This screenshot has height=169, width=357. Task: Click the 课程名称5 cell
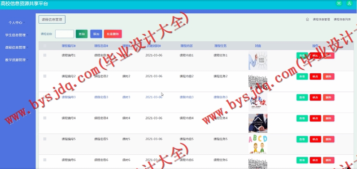pos(101,139)
